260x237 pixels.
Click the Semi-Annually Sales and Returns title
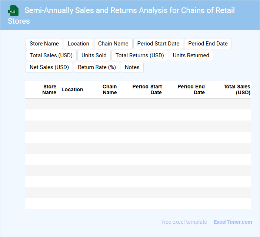121,16
